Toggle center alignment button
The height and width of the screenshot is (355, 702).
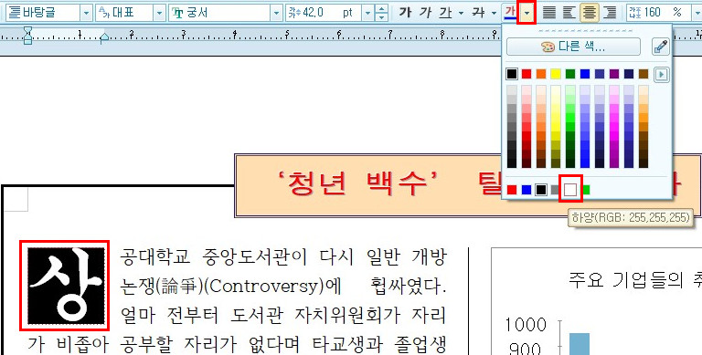(590, 13)
